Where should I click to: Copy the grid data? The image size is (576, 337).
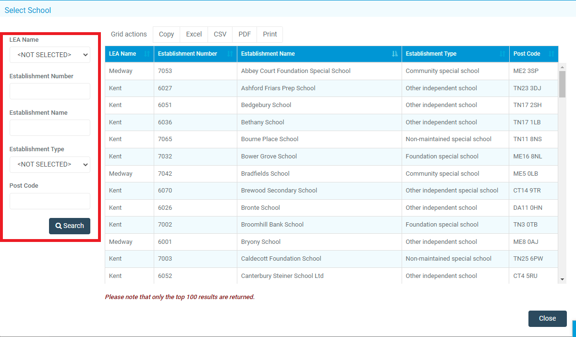click(x=166, y=34)
